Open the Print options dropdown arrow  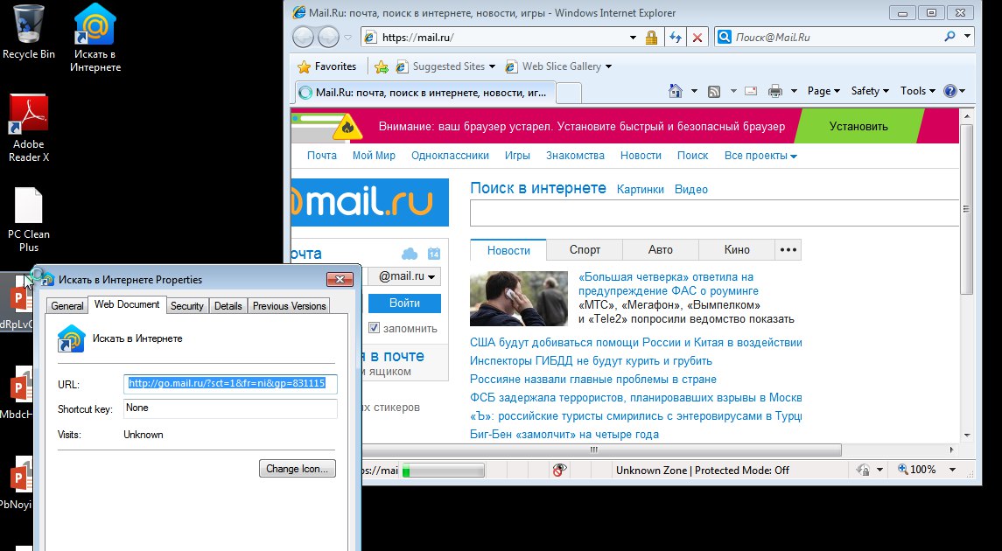click(795, 91)
